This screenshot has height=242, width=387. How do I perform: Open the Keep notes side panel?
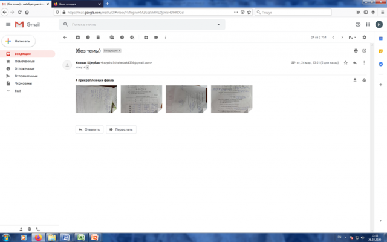[380, 51]
